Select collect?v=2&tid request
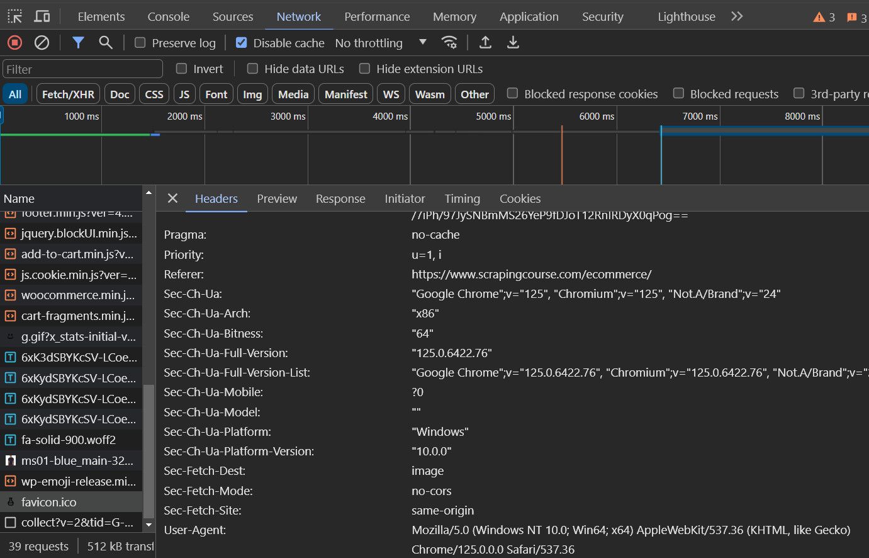869x558 pixels. point(71,523)
